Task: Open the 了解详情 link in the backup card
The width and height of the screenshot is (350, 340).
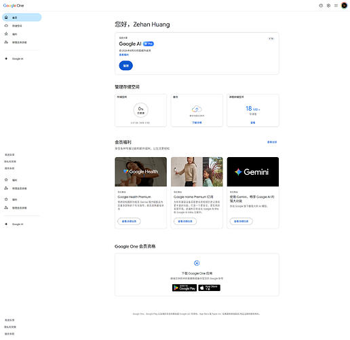Action: click(x=197, y=122)
